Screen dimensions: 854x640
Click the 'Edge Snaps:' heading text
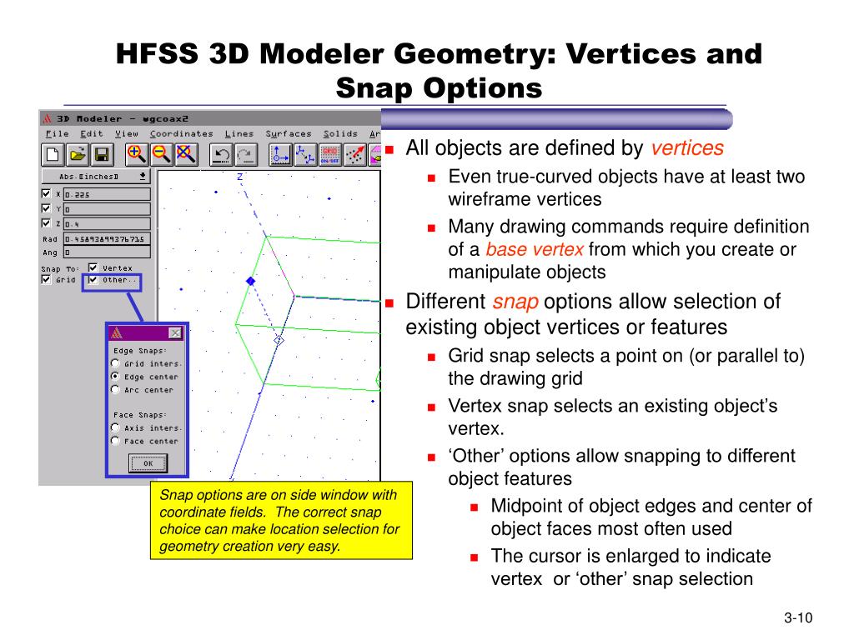[x=140, y=351]
